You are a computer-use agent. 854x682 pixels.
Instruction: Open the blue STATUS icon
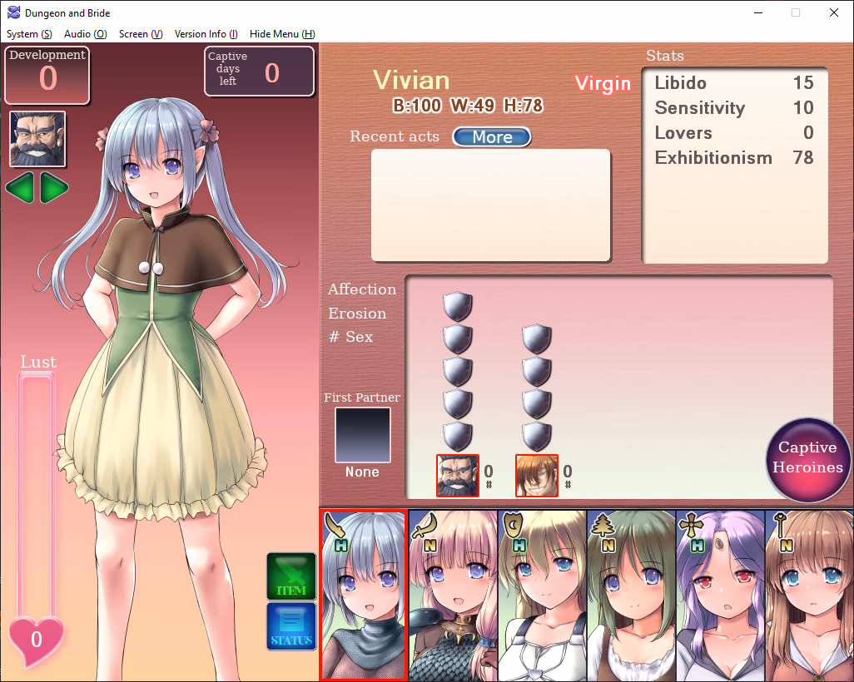coord(290,626)
